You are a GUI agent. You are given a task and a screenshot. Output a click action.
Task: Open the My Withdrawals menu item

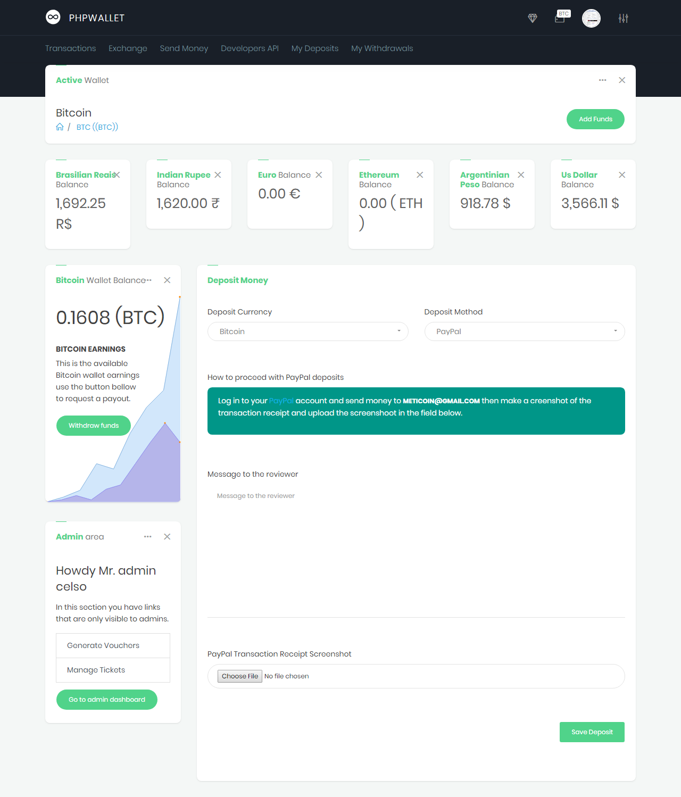(381, 48)
